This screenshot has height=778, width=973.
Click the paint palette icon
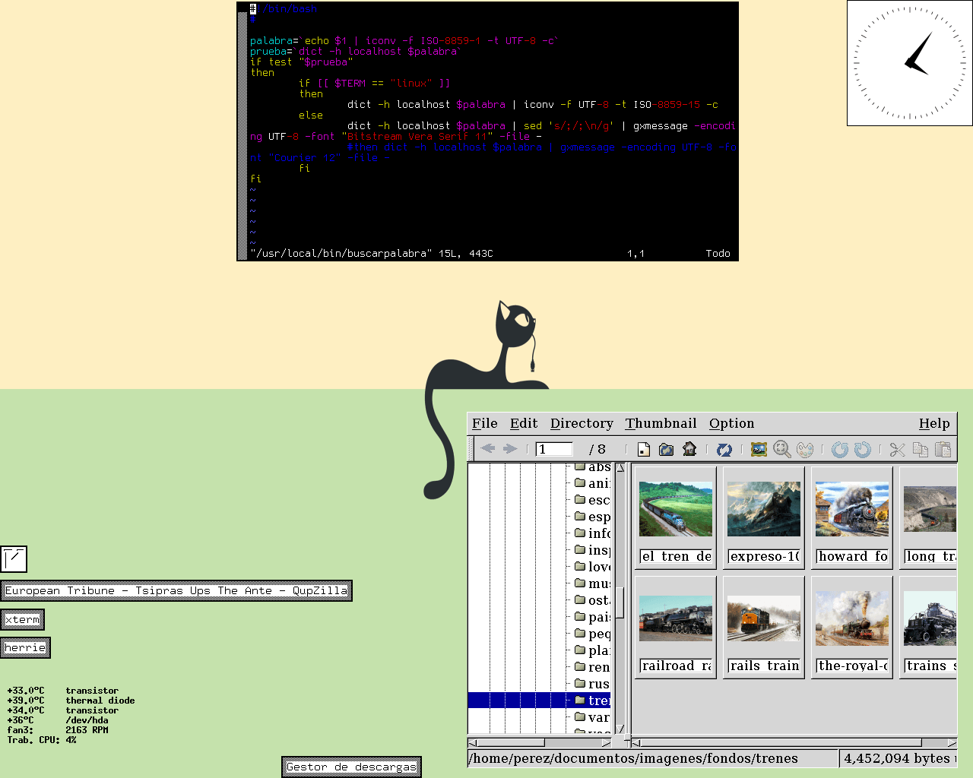805,449
